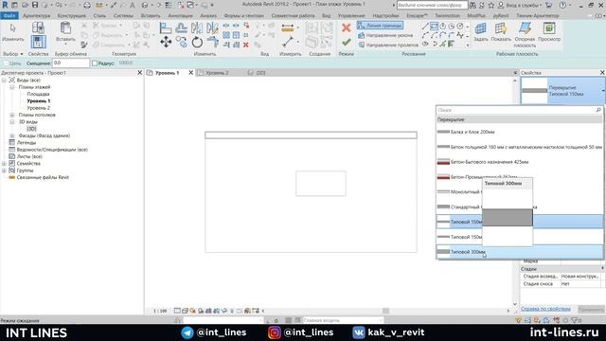Open the Конструкция ribbon tab
The image size is (606, 341).
tap(72, 16)
